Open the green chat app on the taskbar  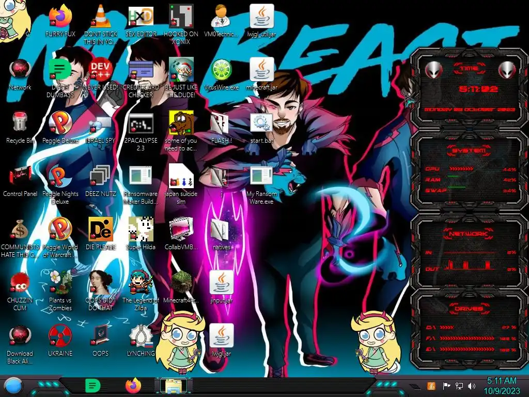(93, 386)
